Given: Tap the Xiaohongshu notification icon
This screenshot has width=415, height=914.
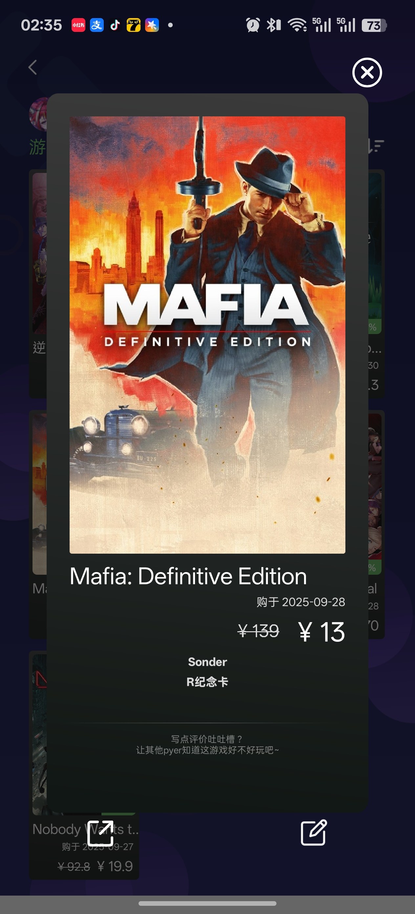Looking at the screenshot, I should 78,25.
